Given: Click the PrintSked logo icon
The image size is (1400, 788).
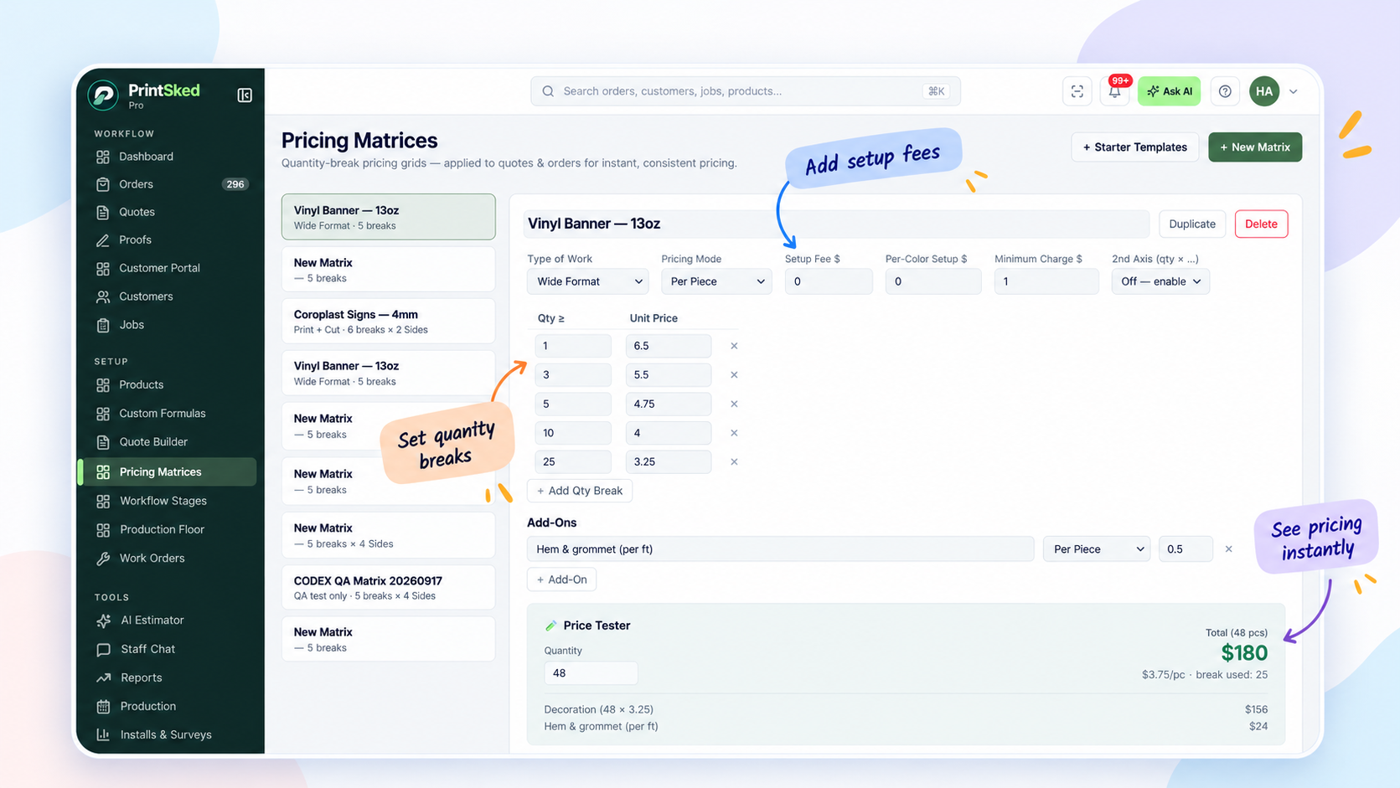Looking at the screenshot, I should [104, 95].
